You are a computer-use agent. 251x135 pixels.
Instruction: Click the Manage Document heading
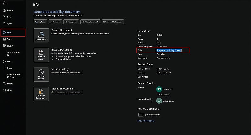(62, 89)
